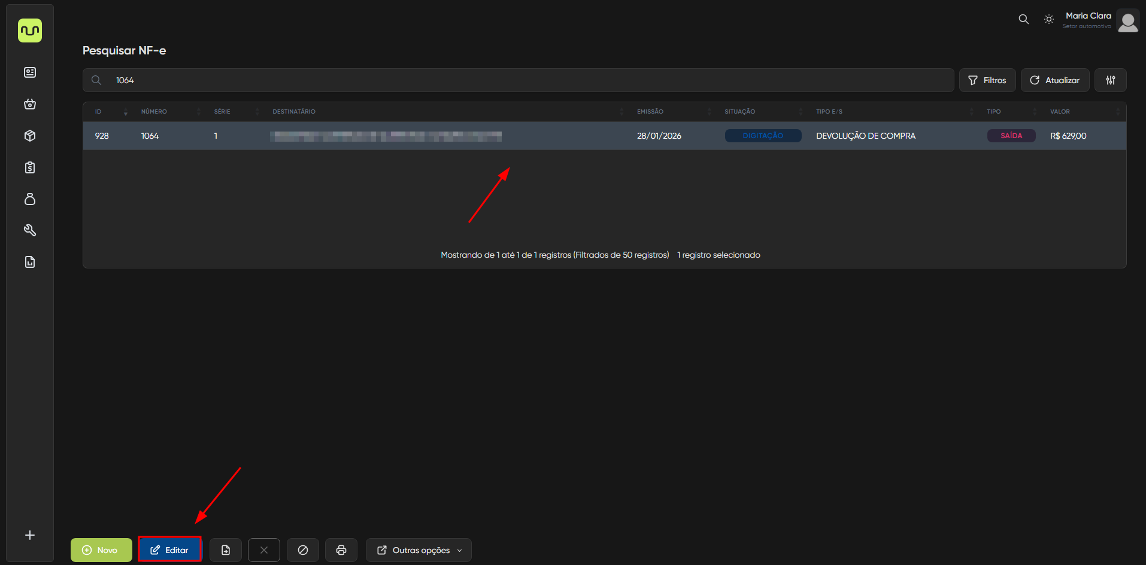This screenshot has height=565, width=1146.
Task: Expand the Outras opções dropdown
Action: (x=419, y=550)
